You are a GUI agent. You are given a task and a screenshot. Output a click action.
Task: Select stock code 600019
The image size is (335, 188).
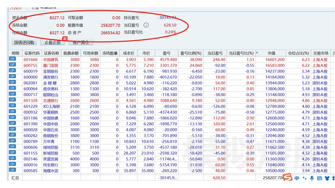pos(31,71)
